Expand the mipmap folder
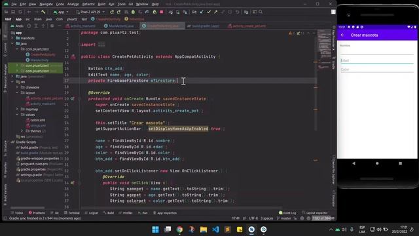The height and width of the screenshot is (236, 419). [18, 109]
